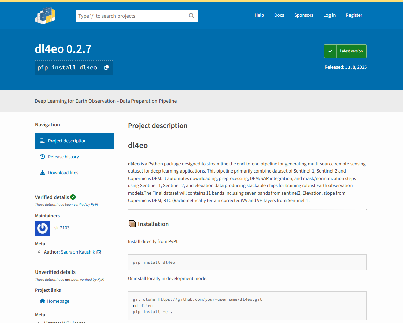This screenshot has height=323, width=403.
Task: Open the Docs page from the navbar
Action: [x=279, y=15]
